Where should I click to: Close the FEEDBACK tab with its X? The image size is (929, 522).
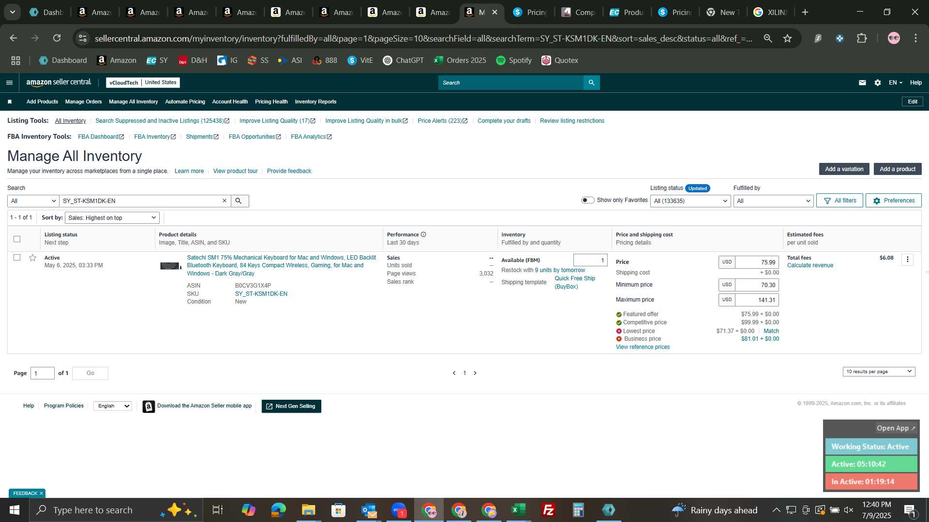pyautogui.click(x=42, y=493)
